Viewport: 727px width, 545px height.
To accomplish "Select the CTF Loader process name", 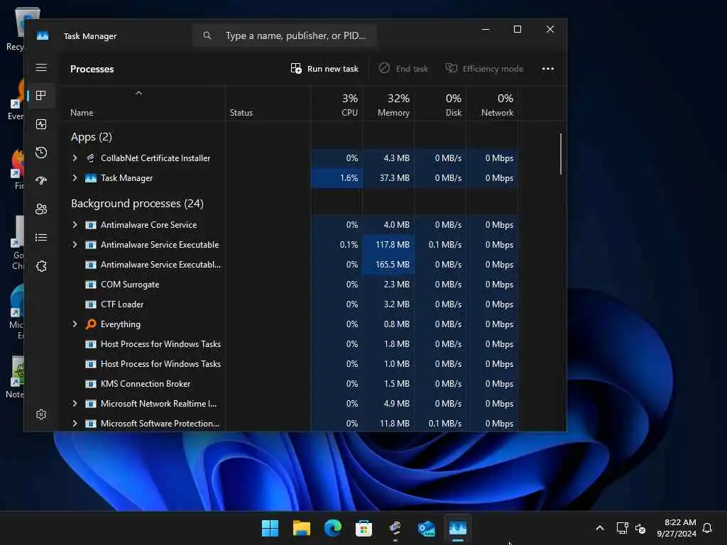I will tap(122, 304).
